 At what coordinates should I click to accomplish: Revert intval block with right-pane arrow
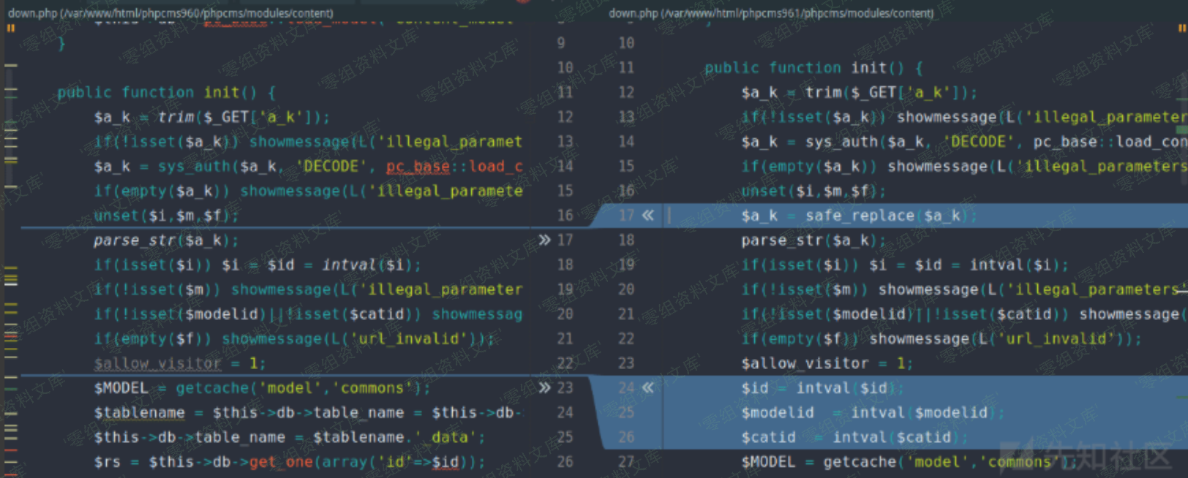[x=648, y=387]
